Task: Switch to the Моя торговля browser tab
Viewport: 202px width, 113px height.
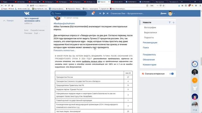Action: (159, 2)
